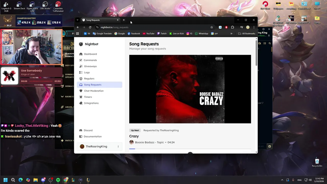Open the OBS Studio desktop shortcut
Screen dimensions: 327x184
click(x=45, y=6)
